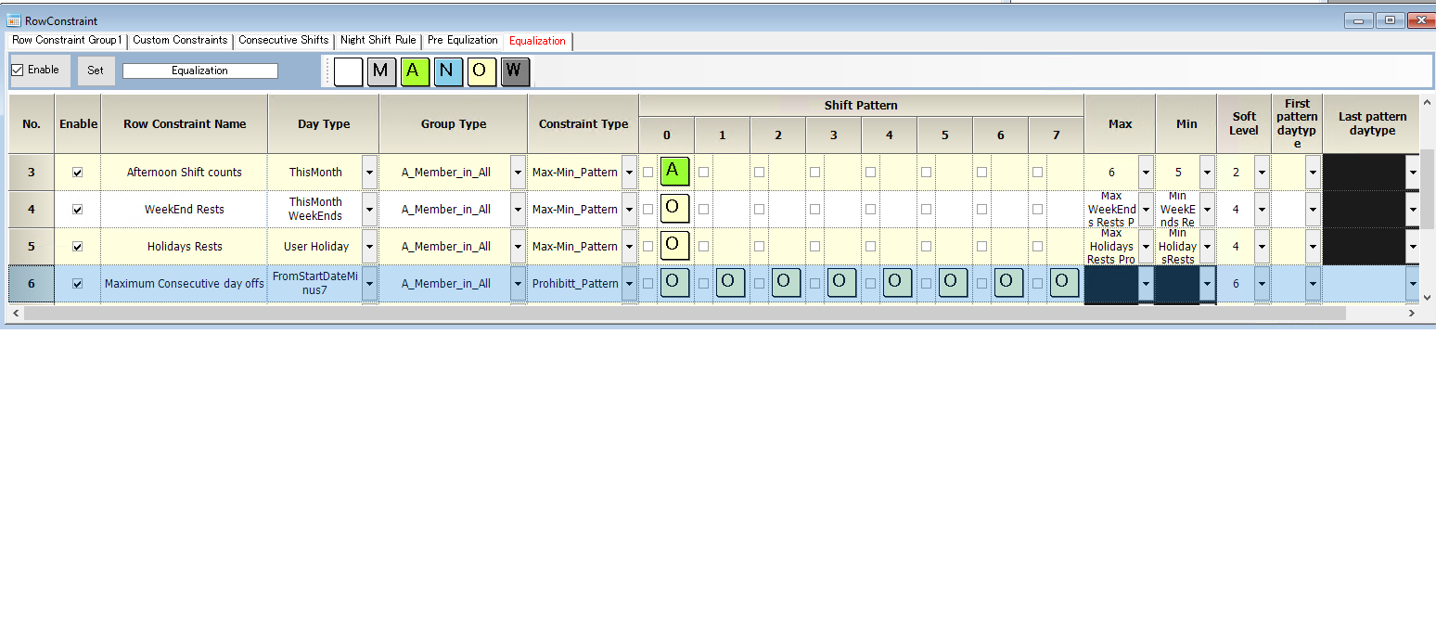1436x642 pixels.
Task: Select the green A shift button in palette
Action: [415, 71]
